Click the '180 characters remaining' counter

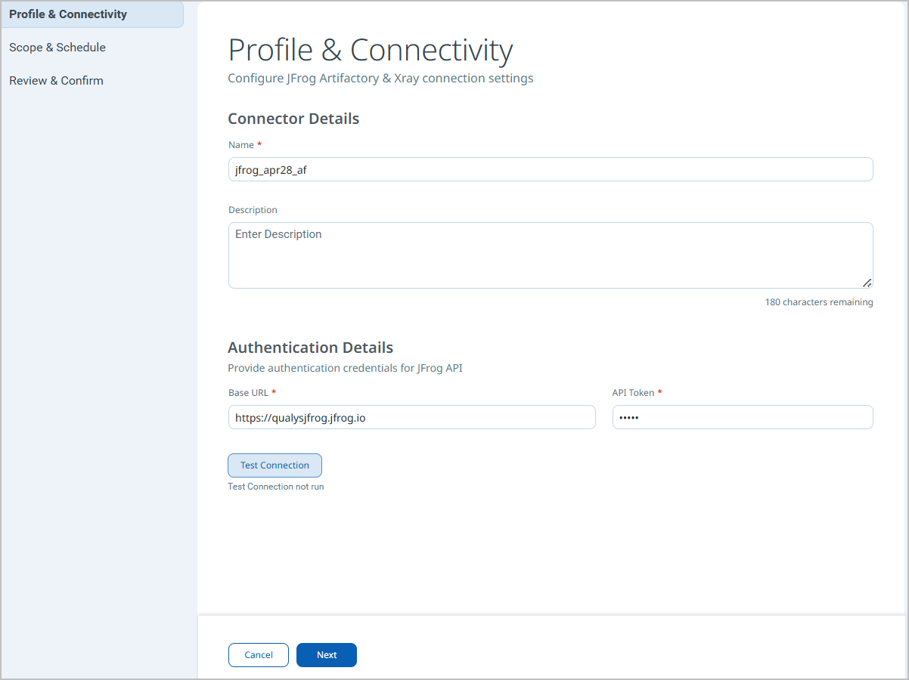(x=819, y=302)
